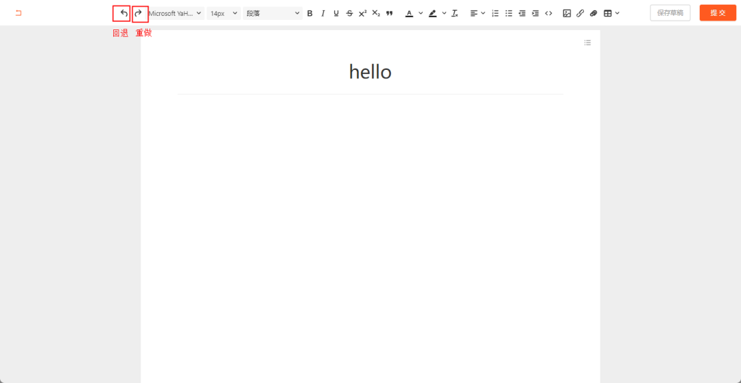
Task: Apply the highlight background color
Action: click(x=432, y=13)
